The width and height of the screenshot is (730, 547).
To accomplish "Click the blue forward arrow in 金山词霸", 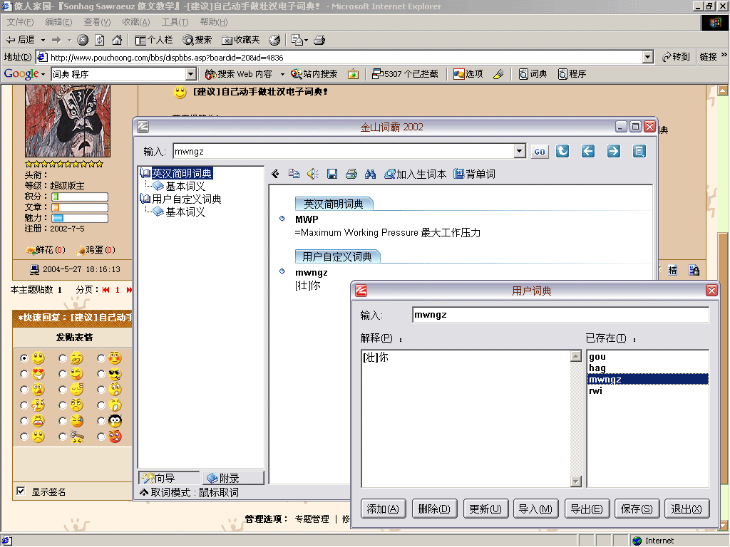I will click(614, 151).
